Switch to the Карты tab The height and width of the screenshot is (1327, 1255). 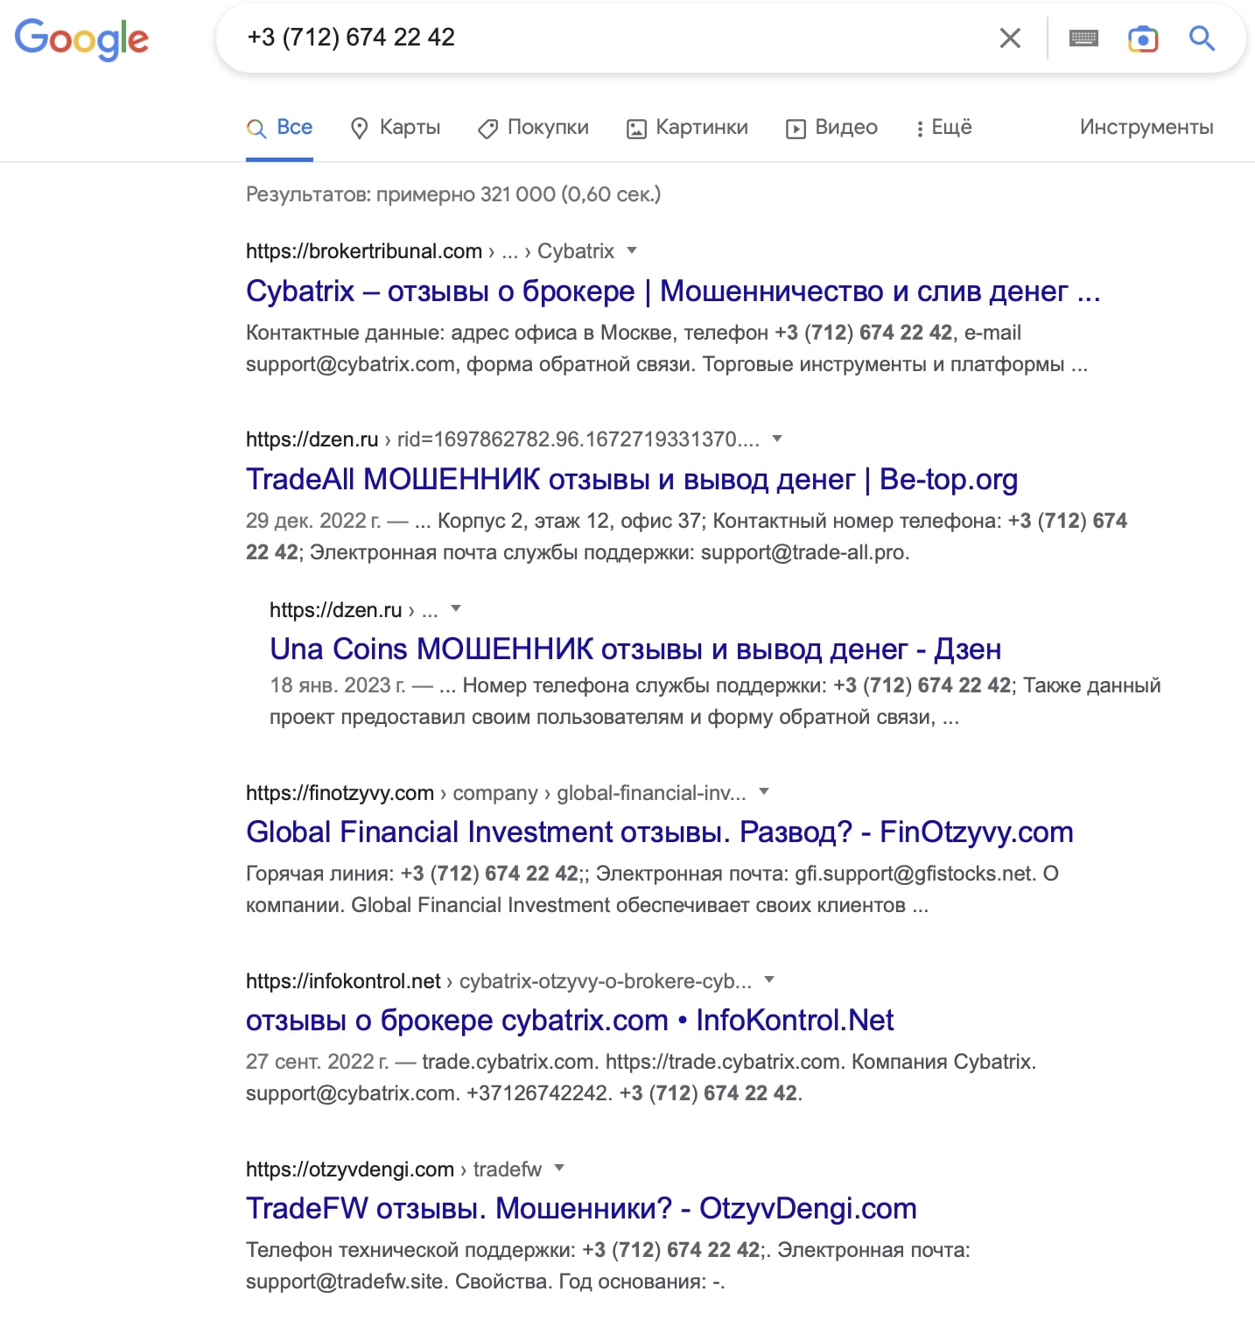[x=395, y=128]
